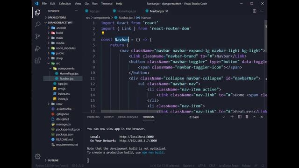Close the terminal panel
This screenshot has width=299, height=168.
[262, 117]
